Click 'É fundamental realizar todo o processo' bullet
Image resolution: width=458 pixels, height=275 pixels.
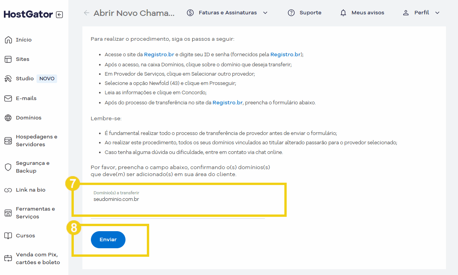(221, 133)
